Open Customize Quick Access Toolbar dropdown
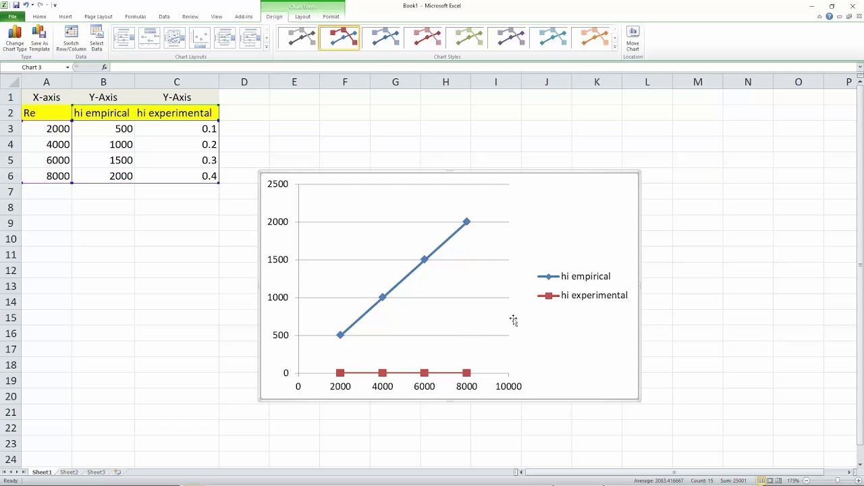Viewport: 864px width, 486px height. [x=55, y=5]
